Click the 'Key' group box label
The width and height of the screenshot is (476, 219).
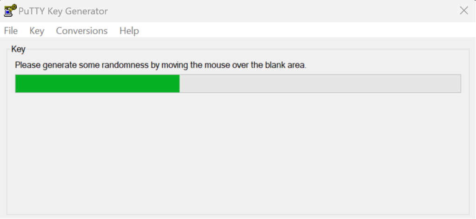coord(18,49)
